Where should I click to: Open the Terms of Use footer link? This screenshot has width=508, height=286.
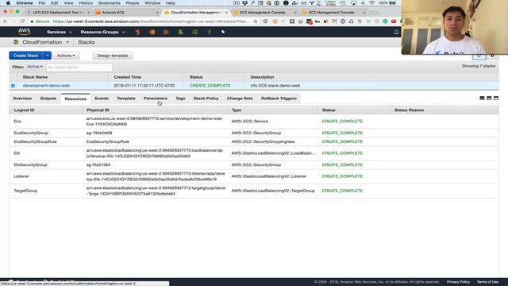click(487, 282)
